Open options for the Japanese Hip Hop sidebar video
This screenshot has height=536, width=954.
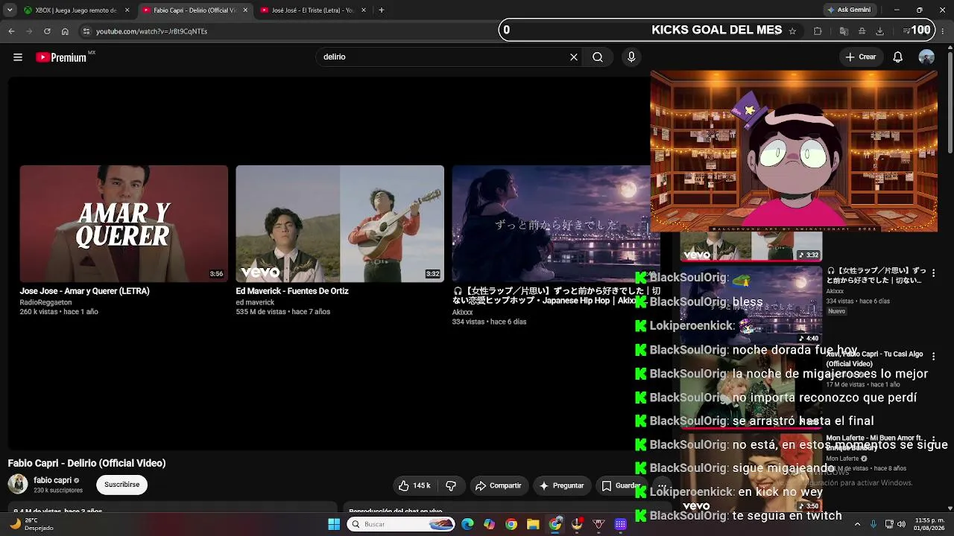(933, 273)
